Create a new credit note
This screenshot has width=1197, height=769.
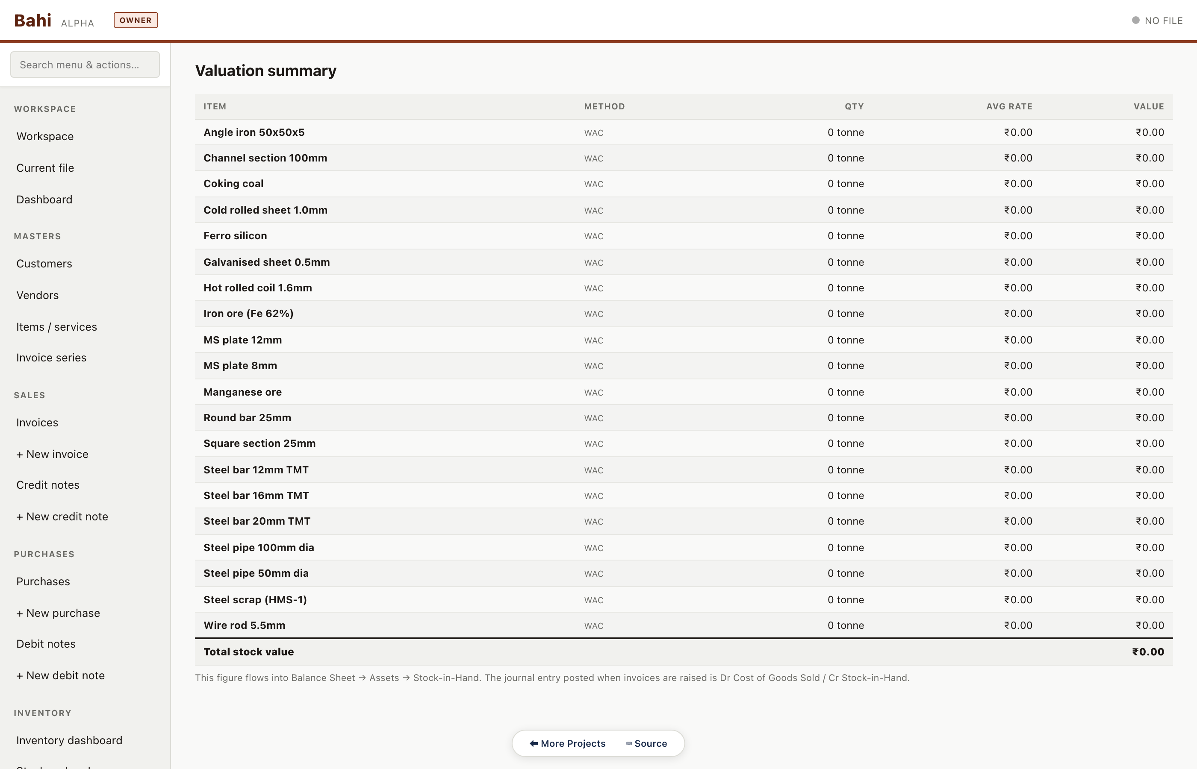[x=62, y=517]
